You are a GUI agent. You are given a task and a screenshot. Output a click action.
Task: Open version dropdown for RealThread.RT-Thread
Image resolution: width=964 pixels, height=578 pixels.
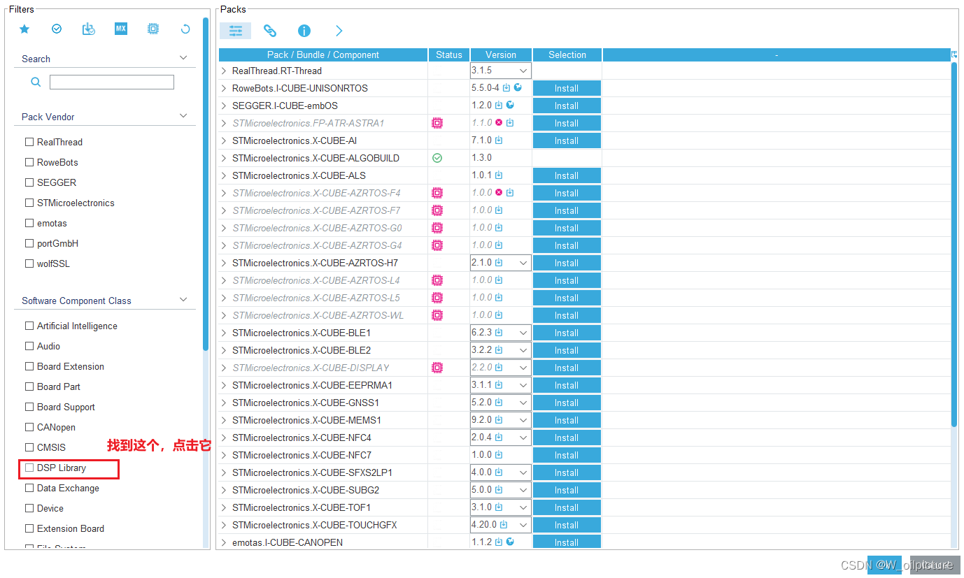pos(523,71)
